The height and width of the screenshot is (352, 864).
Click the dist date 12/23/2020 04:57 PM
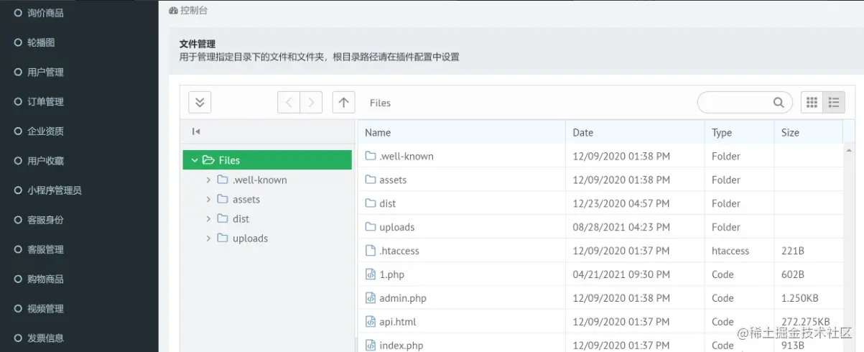pyautogui.click(x=621, y=203)
